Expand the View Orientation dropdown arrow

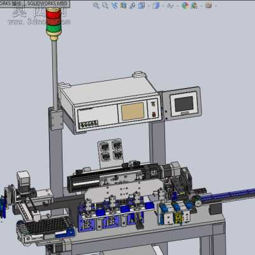pos(149,6)
